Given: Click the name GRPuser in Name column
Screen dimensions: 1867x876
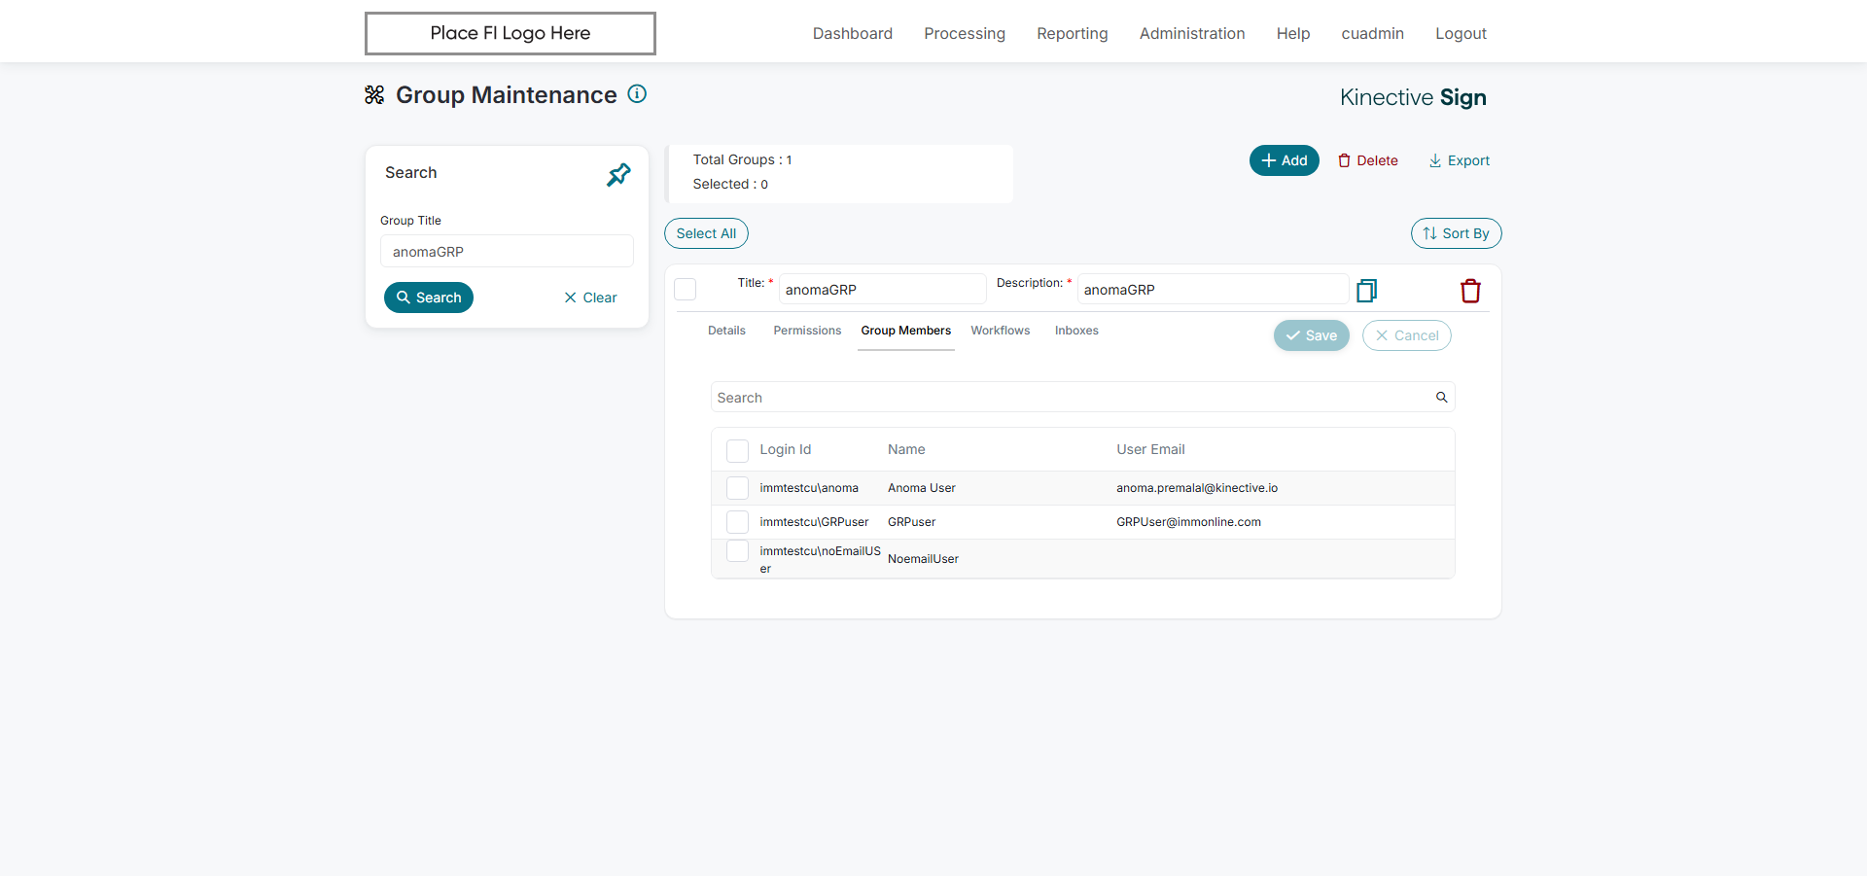Looking at the screenshot, I should pyautogui.click(x=912, y=522).
